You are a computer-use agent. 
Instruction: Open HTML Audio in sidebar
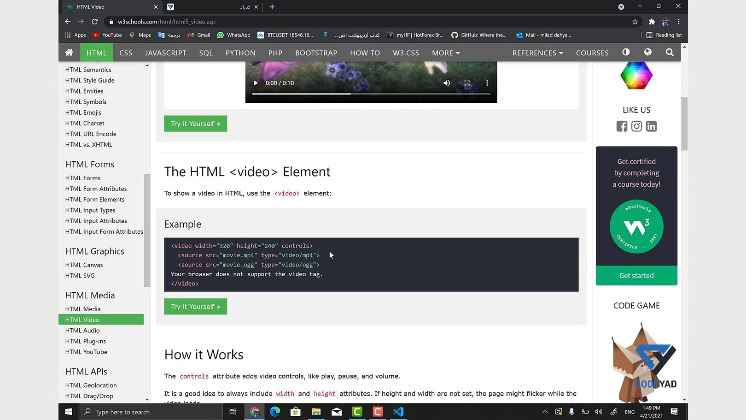82,331
